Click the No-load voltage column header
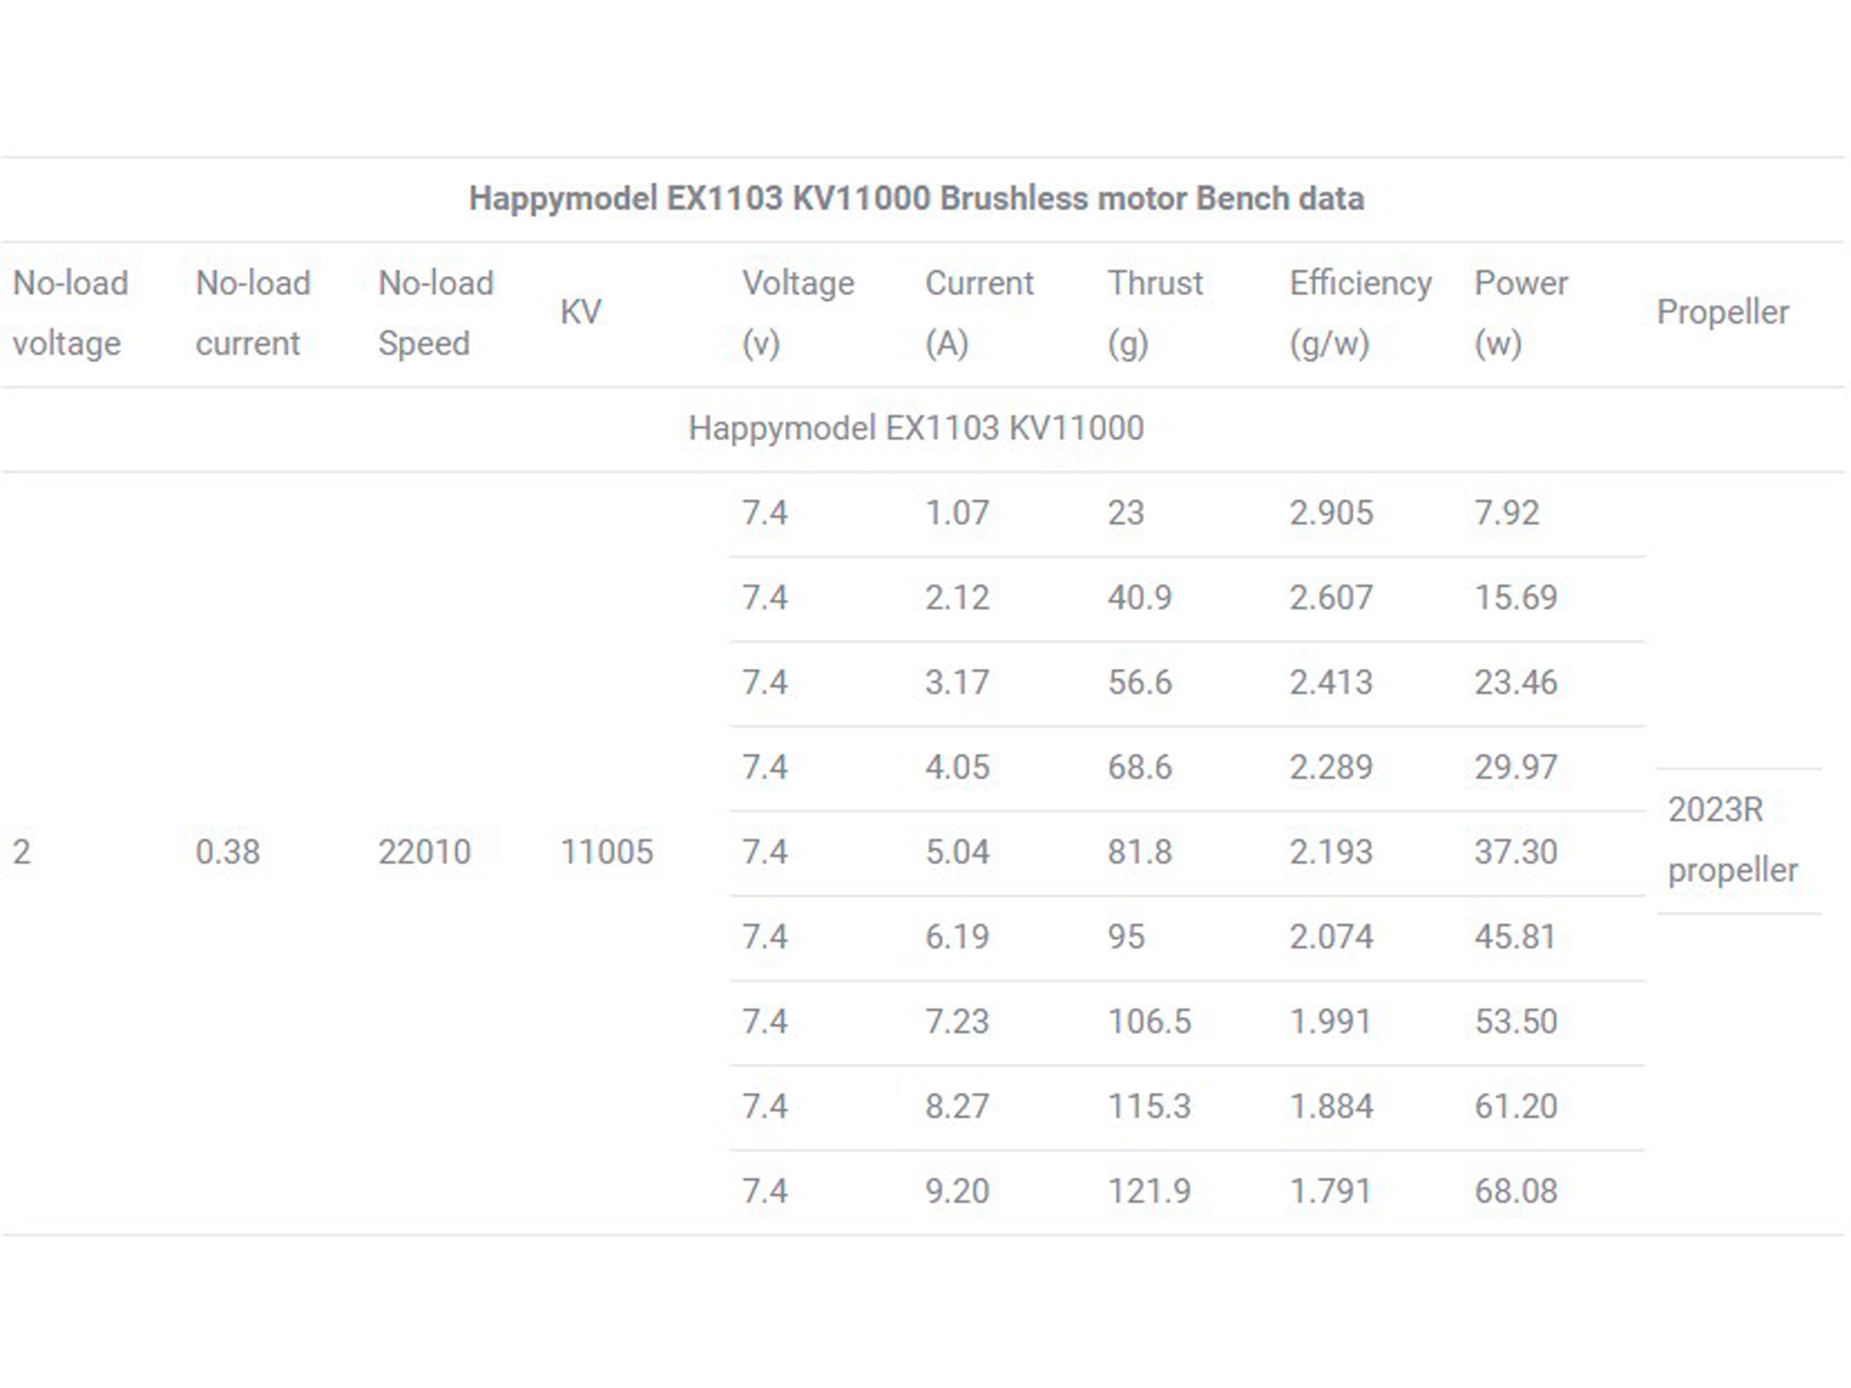The width and height of the screenshot is (1851, 1388). point(70,313)
